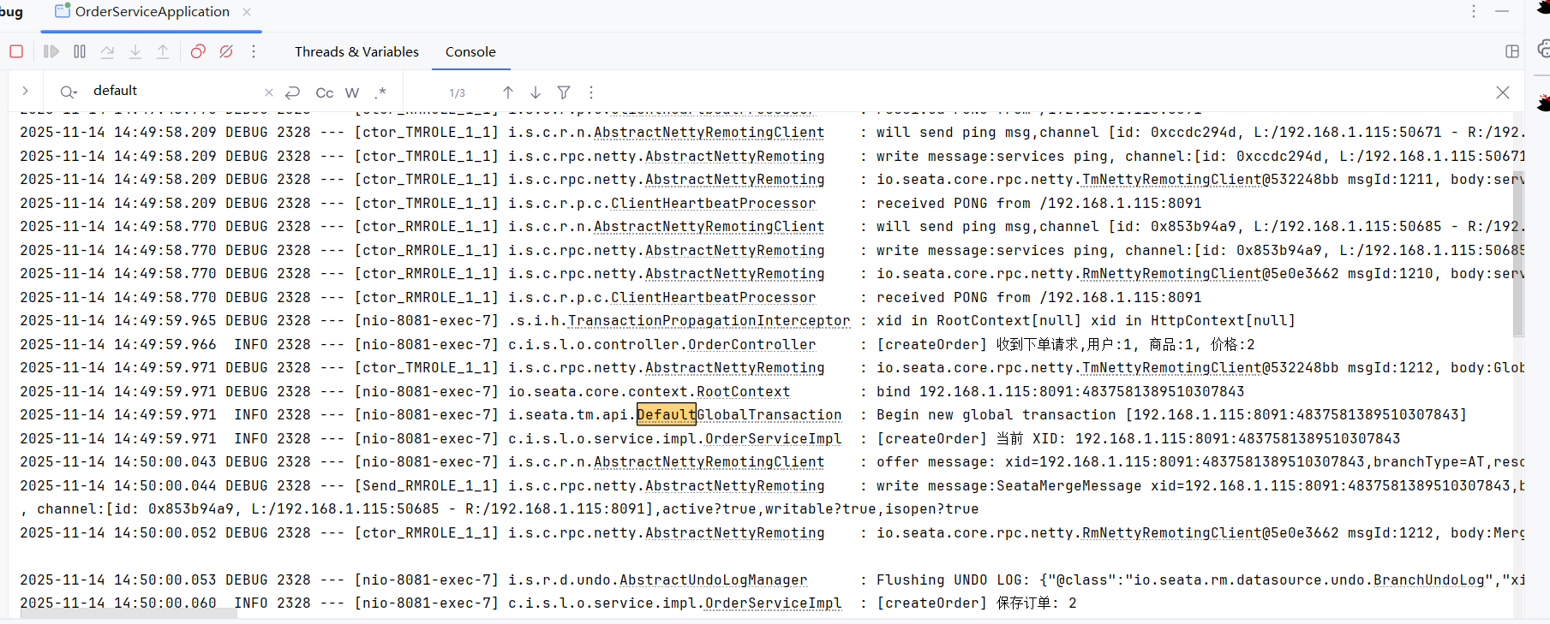
Task: Open RootContext class link in log
Action: (x=743, y=391)
